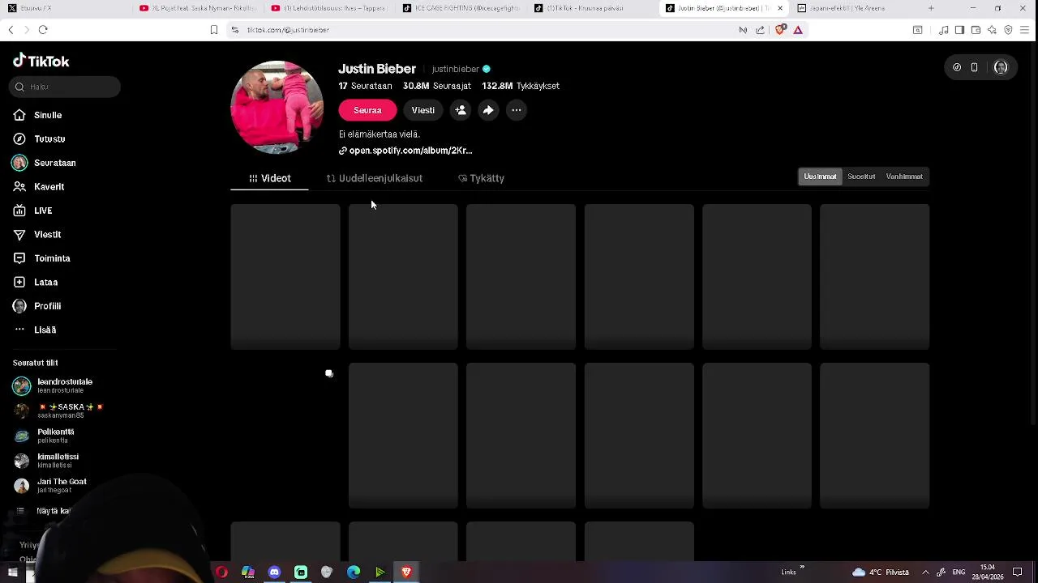This screenshot has height=583, width=1038.
Task: Reload the page in the browser
Action: pos(43,30)
